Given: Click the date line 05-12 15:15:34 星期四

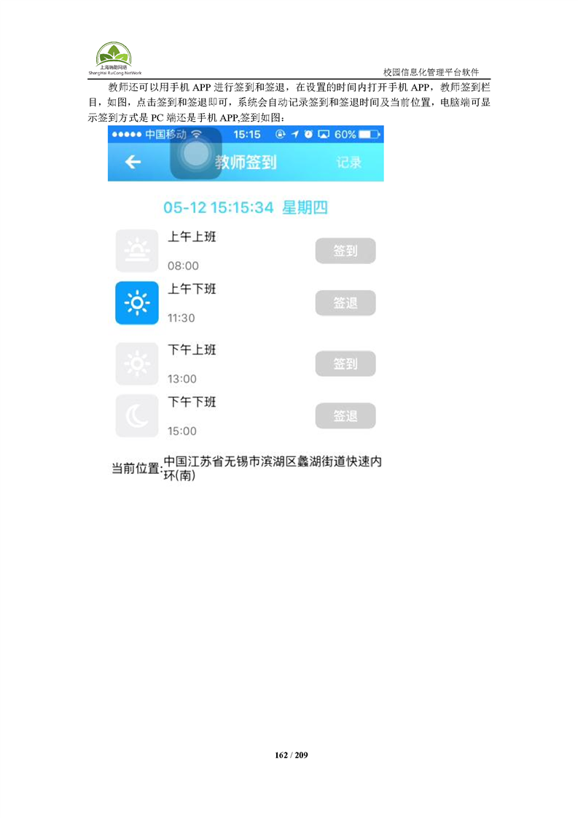Looking at the screenshot, I should 246,208.
